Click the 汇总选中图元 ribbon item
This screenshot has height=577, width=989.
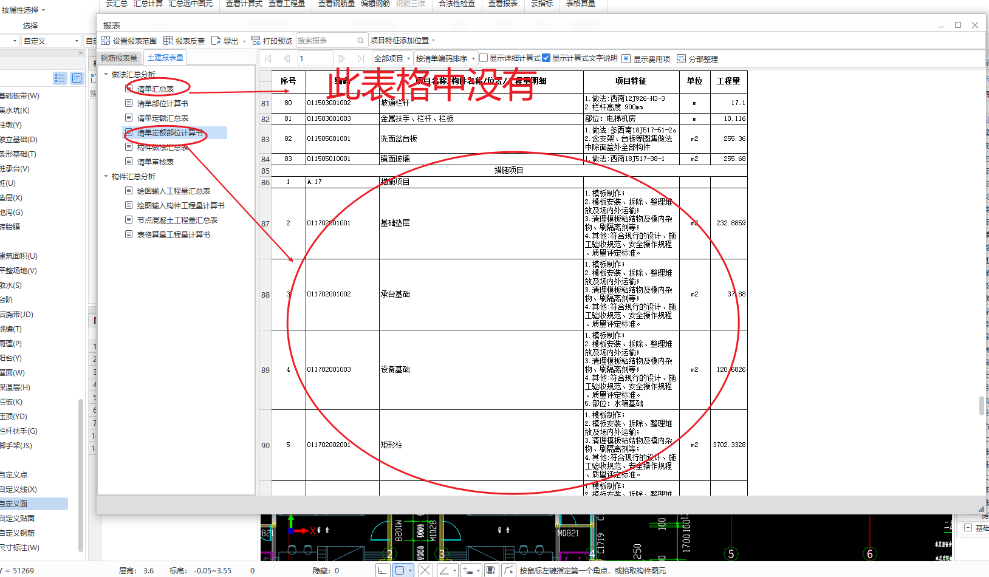[191, 4]
